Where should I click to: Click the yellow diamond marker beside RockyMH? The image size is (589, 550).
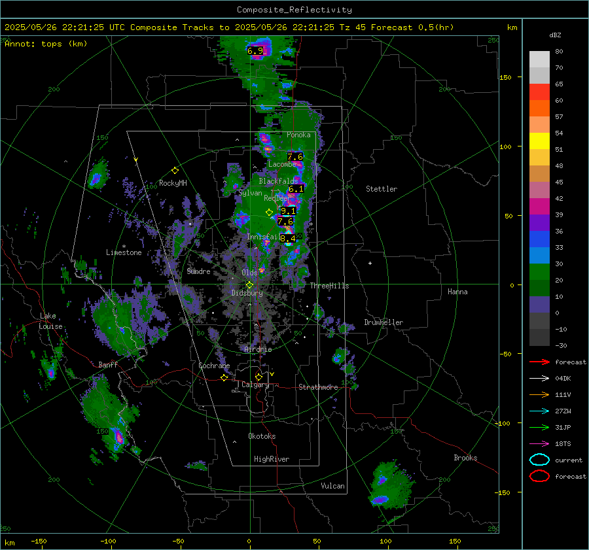tap(175, 171)
